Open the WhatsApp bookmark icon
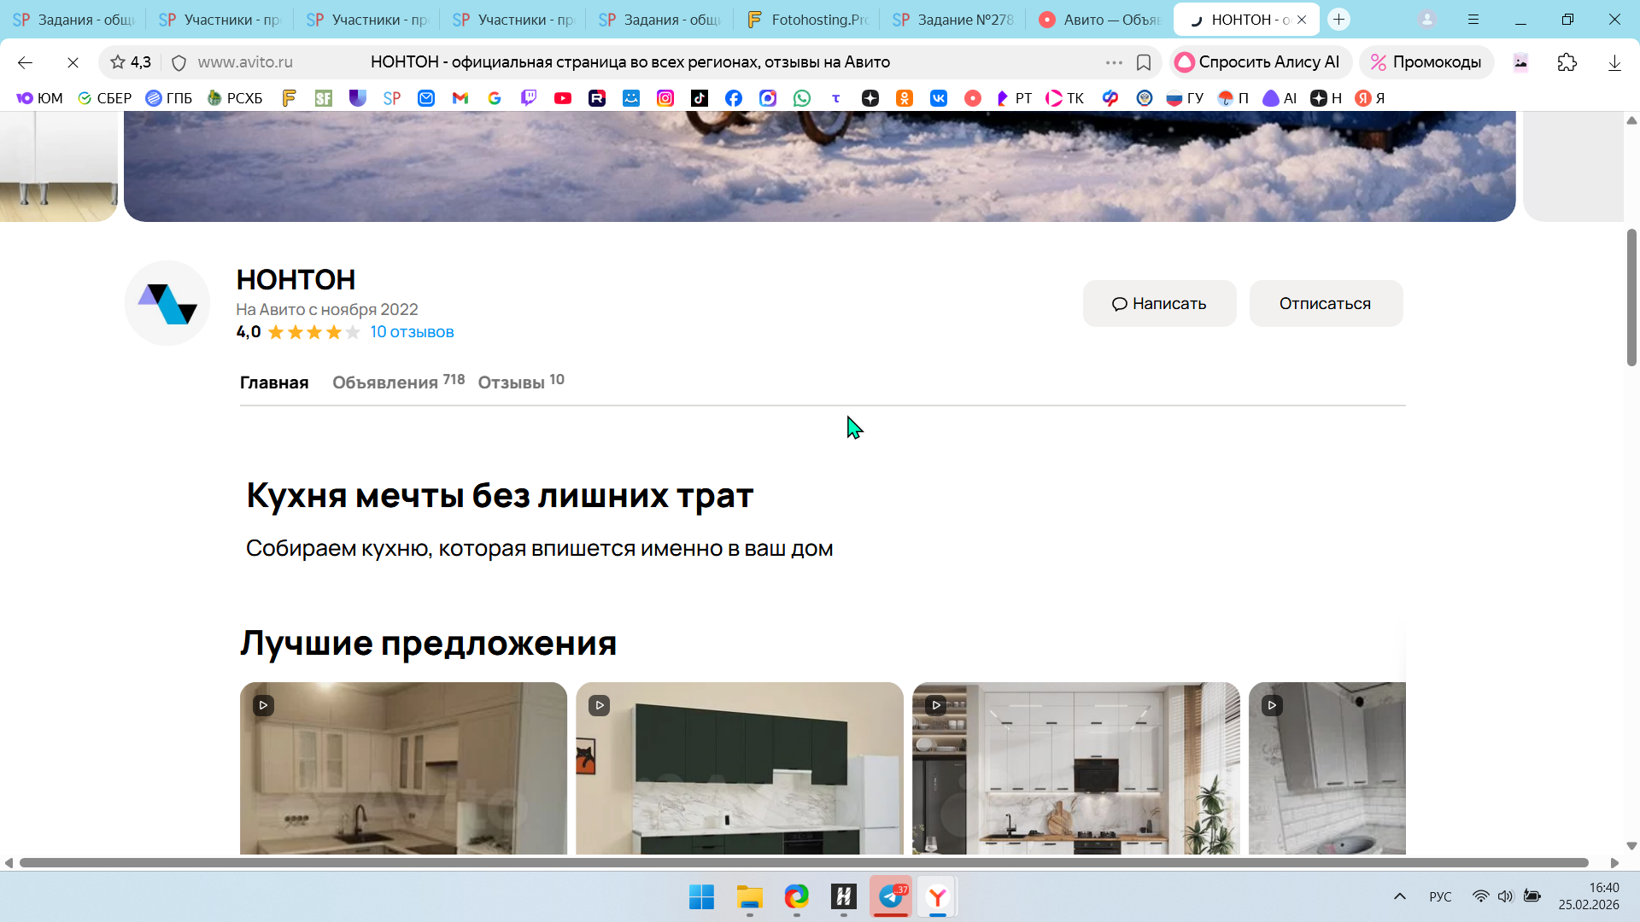The width and height of the screenshot is (1640, 922). click(x=801, y=98)
